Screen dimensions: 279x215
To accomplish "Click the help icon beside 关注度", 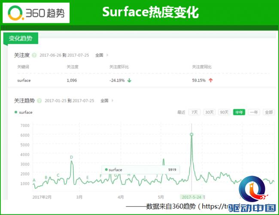I will click(34, 55).
